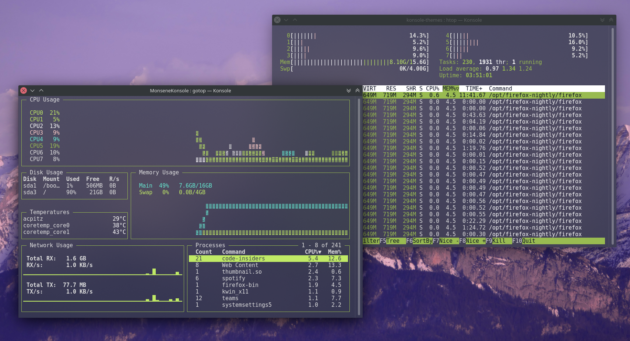Click F10 Quit in htop footer
The image size is (630, 341).
point(524,241)
